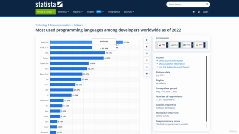Screen dimensions: 239x134
Task: Click the 33.27% value label
Action: [91, 69]
